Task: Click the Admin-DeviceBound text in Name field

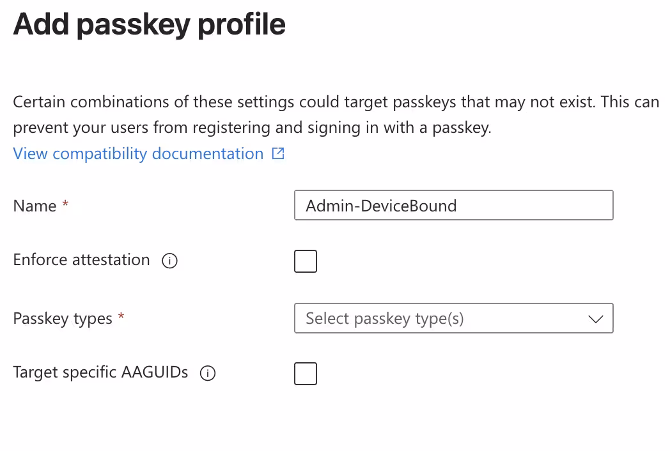Action: (381, 206)
